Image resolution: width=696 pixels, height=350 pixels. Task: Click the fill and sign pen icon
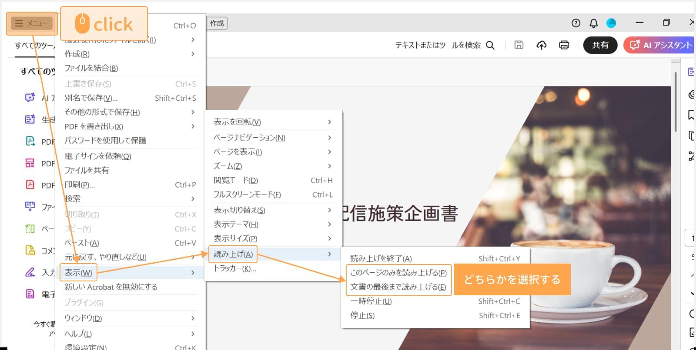tap(30, 272)
